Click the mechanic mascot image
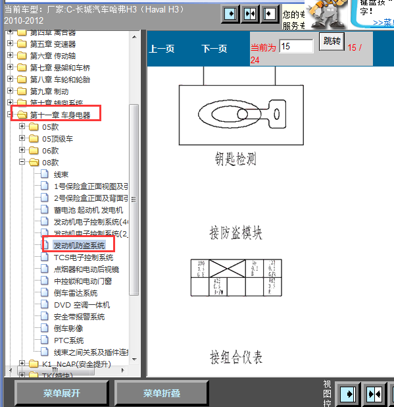 point(327,14)
